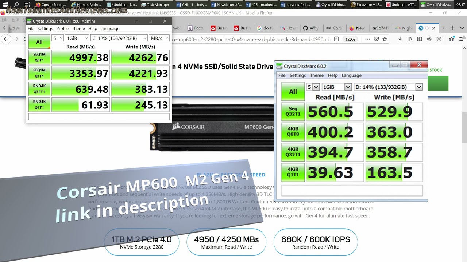Viewport: 467px width, 262px height.
Task: Open the page actions three-dot menu
Action: click(x=368, y=39)
